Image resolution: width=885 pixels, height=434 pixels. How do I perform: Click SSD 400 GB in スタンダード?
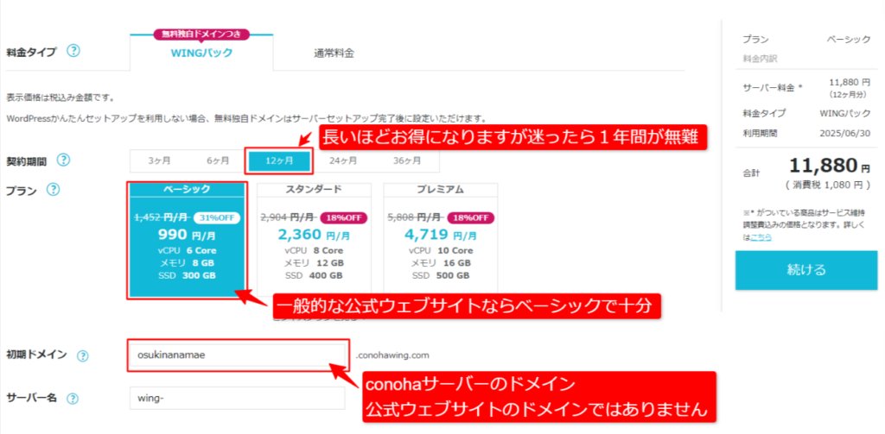(x=314, y=275)
